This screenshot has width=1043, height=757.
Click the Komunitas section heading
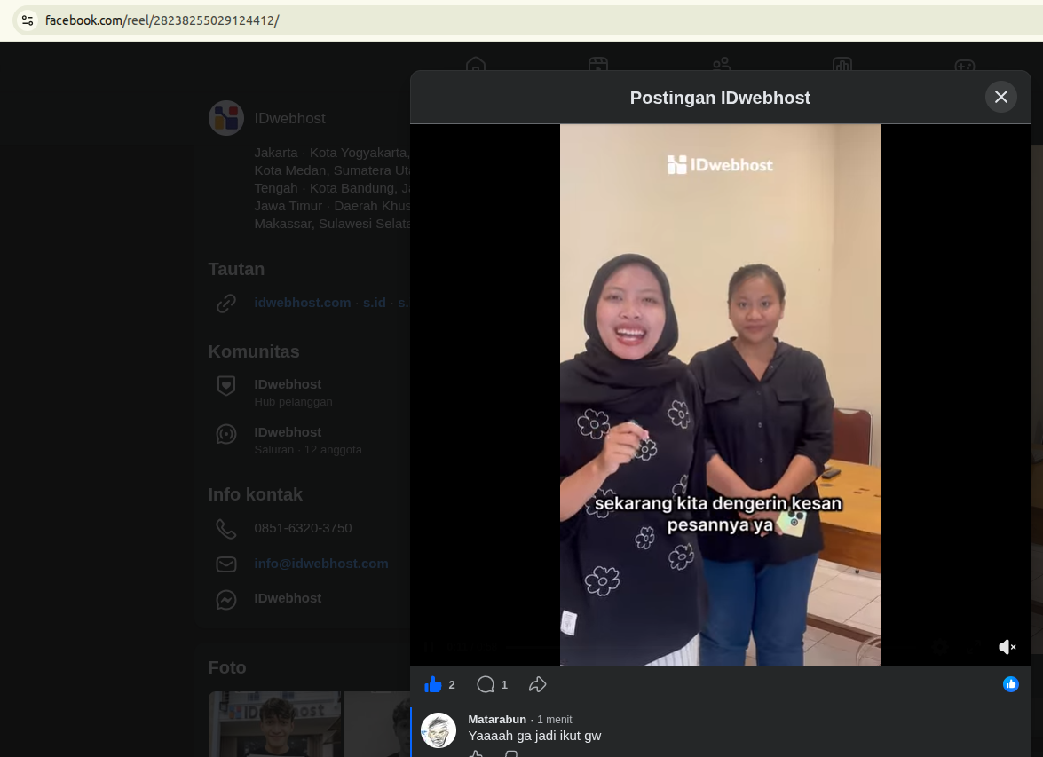pyautogui.click(x=254, y=351)
